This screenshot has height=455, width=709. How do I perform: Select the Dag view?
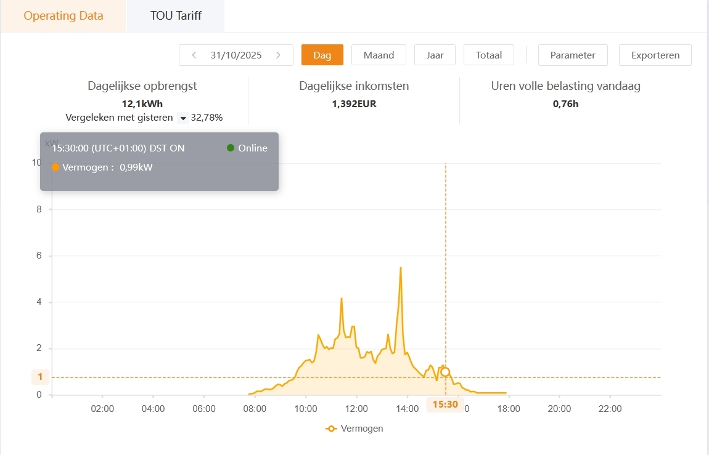click(x=322, y=55)
